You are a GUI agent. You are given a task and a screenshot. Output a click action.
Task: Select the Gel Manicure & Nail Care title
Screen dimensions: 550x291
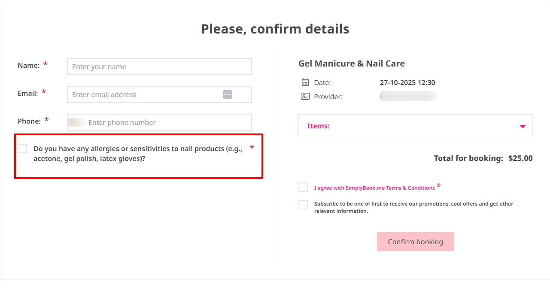[351, 63]
